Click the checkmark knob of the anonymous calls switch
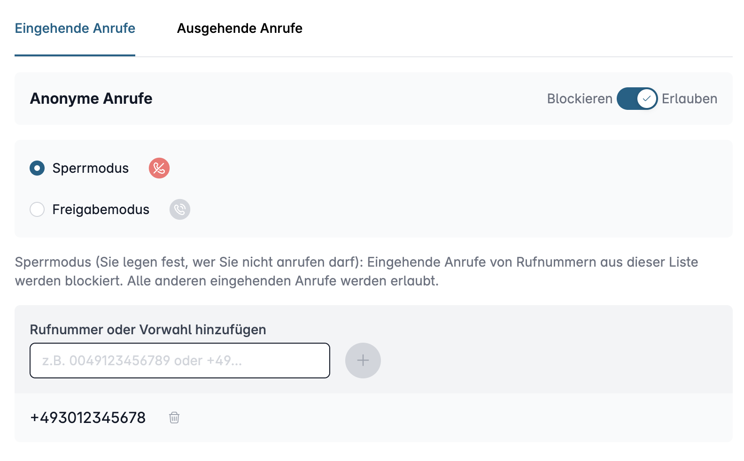 (x=647, y=99)
